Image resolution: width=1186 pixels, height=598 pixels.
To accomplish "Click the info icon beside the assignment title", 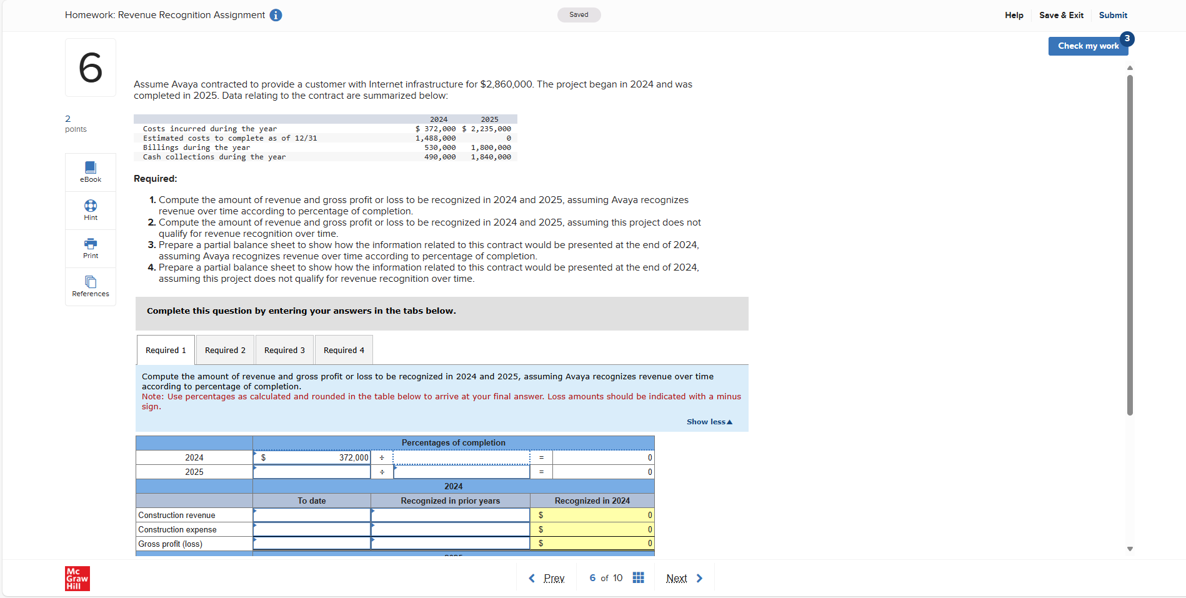I will click(x=276, y=15).
